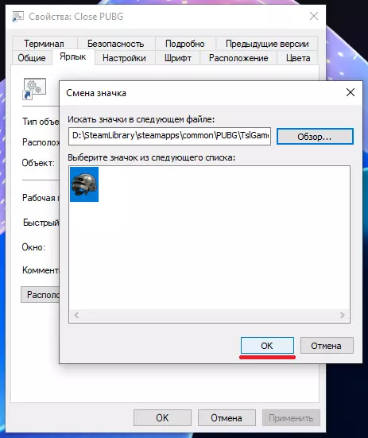This screenshot has height=438, width=368.
Task: Close the Свойства: Close PUBG window
Action: pyautogui.click(x=314, y=16)
